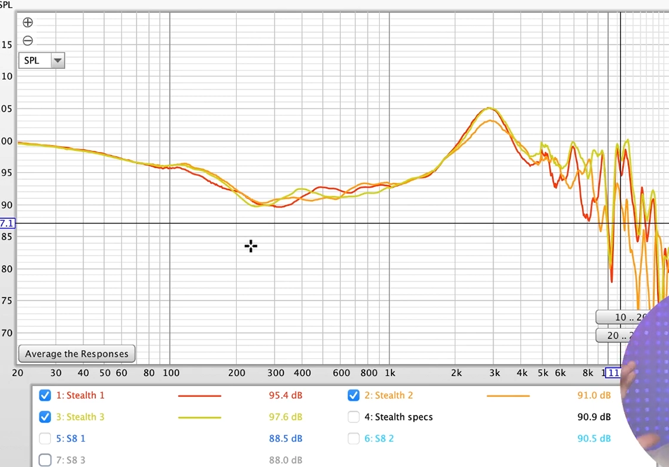Uncheck the 1: Stealth 1 trace checkbox
The image size is (669, 467).
[x=45, y=395]
